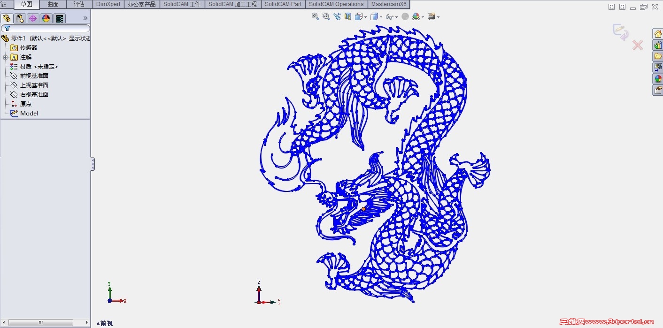Open the DisplayManager colored sphere tab
This screenshot has width=663, height=328.
46,18
